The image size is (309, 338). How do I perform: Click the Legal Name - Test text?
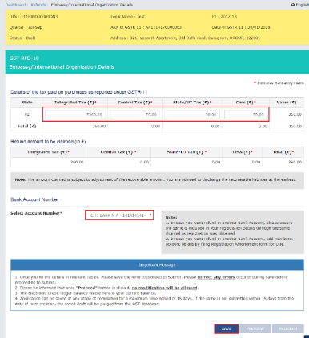coord(128,17)
